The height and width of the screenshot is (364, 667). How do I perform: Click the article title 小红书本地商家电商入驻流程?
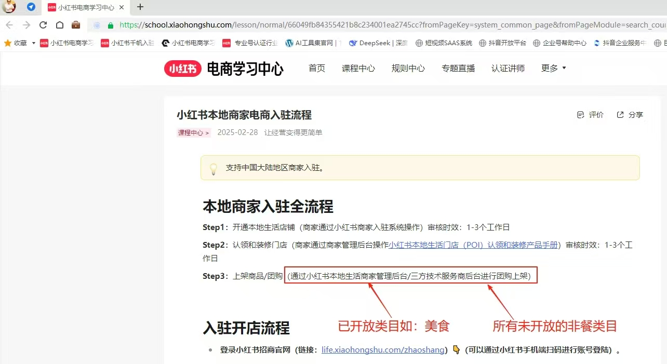point(244,115)
